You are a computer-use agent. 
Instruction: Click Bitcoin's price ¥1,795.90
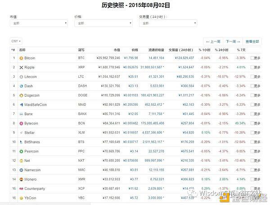pos(131,58)
